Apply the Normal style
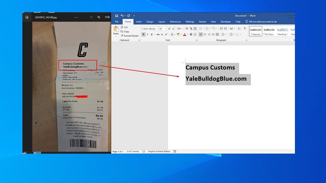This screenshot has width=326, height=183. click(x=255, y=31)
